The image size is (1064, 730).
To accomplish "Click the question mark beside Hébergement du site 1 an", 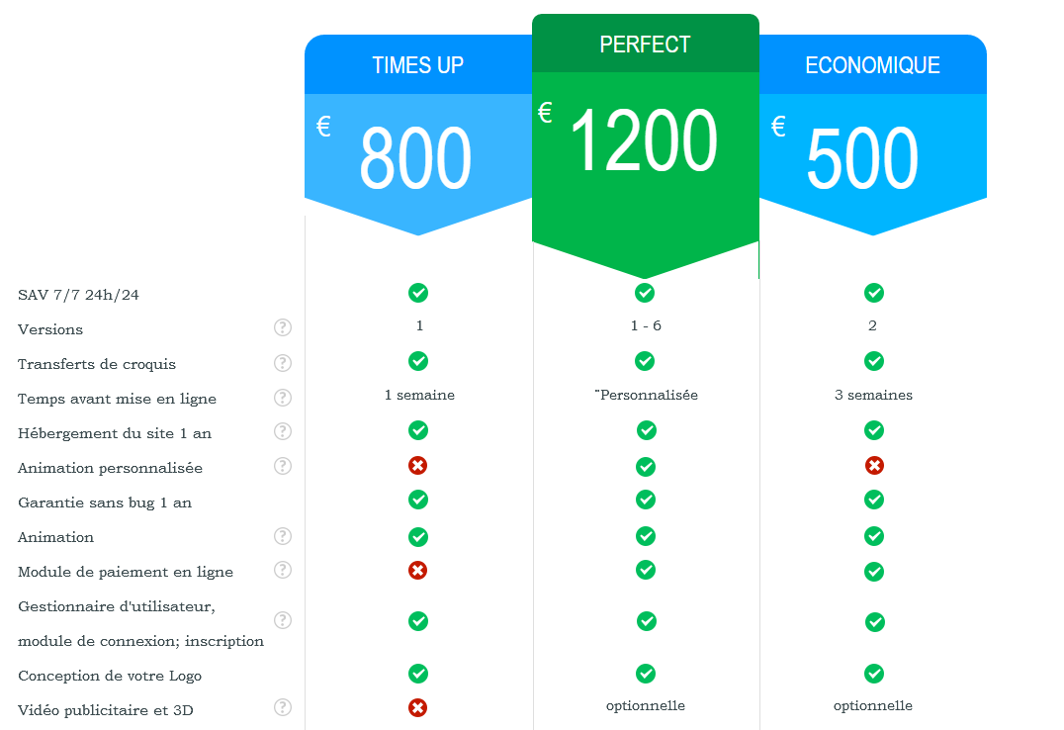I will [283, 431].
